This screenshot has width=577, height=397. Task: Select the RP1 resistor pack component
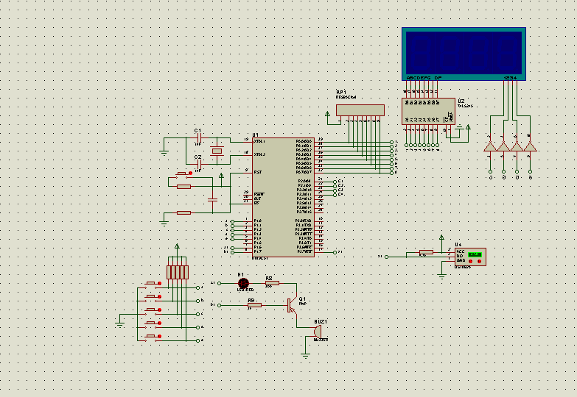tap(360, 110)
